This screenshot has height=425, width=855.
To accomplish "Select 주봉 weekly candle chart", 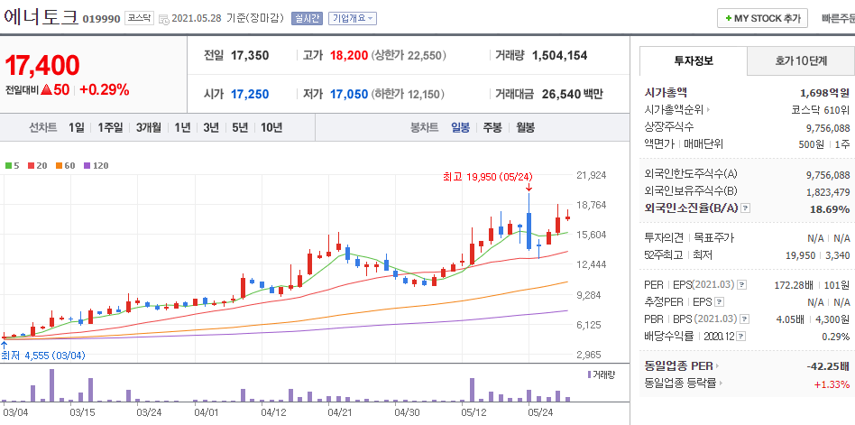I will tap(492, 127).
